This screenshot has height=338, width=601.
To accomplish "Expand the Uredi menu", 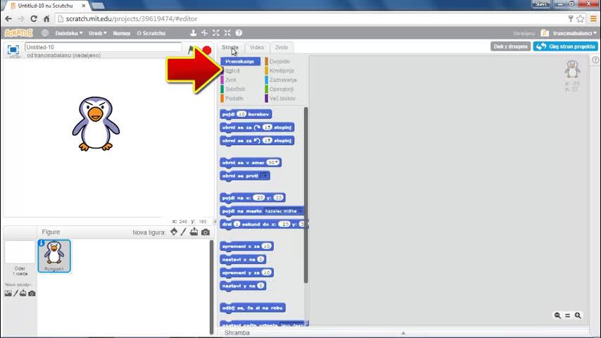I will point(97,32).
